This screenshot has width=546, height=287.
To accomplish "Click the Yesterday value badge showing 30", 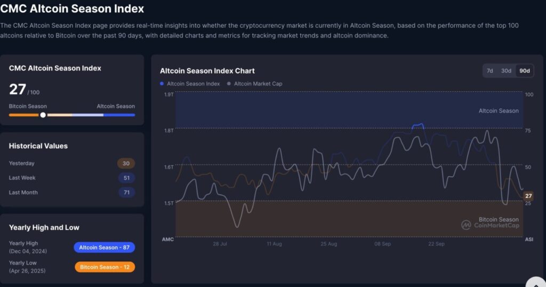I will [126, 164].
